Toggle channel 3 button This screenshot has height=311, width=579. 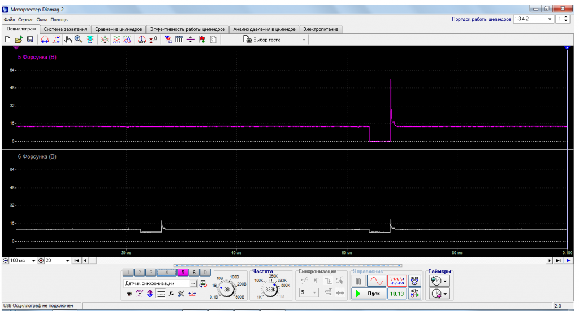click(150, 273)
